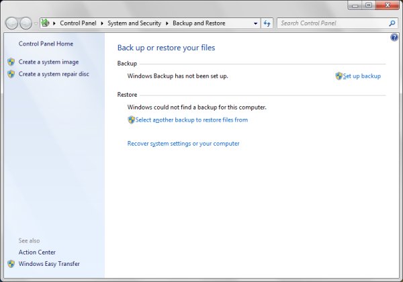Select another backup to restore files from

pos(191,120)
